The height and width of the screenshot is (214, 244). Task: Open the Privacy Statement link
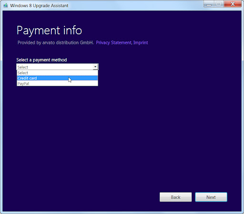tap(114, 42)
